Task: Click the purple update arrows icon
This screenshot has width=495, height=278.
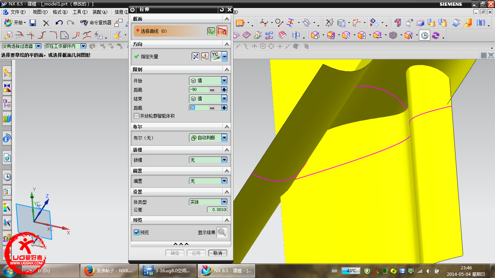Action: click(x=435, y=35)
